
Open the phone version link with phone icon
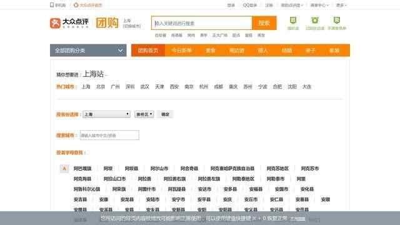coord(58,5)
